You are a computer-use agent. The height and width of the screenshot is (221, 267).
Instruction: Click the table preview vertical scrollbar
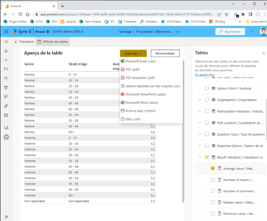pyautogui.click(x=183, y=131)
